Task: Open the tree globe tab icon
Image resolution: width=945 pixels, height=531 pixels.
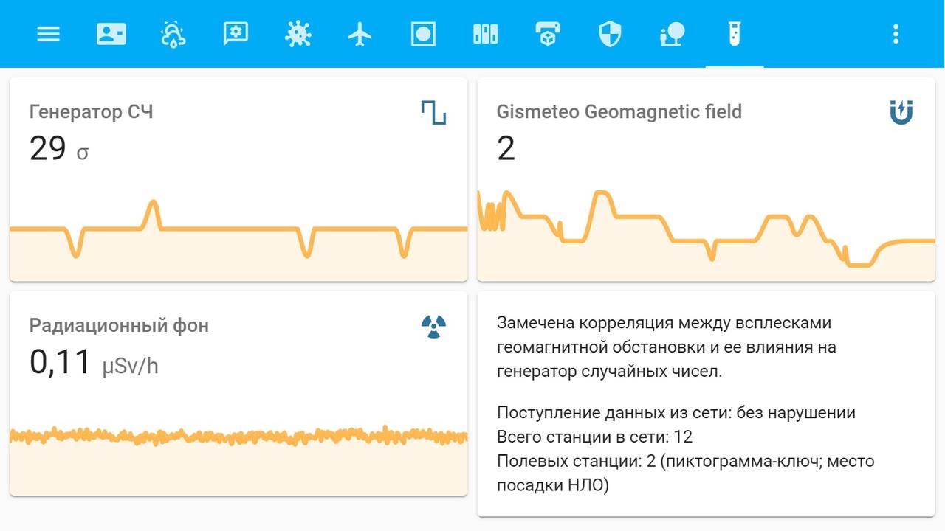Action: pyautogui.click(x=673, y=34)
